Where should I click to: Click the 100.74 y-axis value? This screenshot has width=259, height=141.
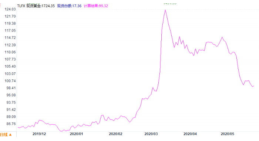(10, 81)
